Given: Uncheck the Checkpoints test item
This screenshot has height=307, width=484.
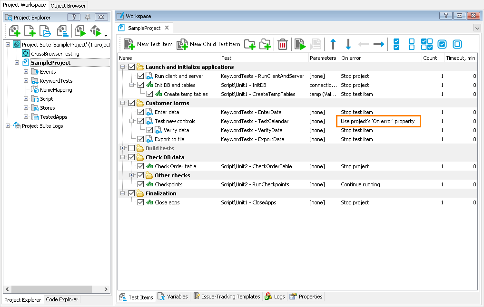Looking at the screenshot, I should 141,184.
